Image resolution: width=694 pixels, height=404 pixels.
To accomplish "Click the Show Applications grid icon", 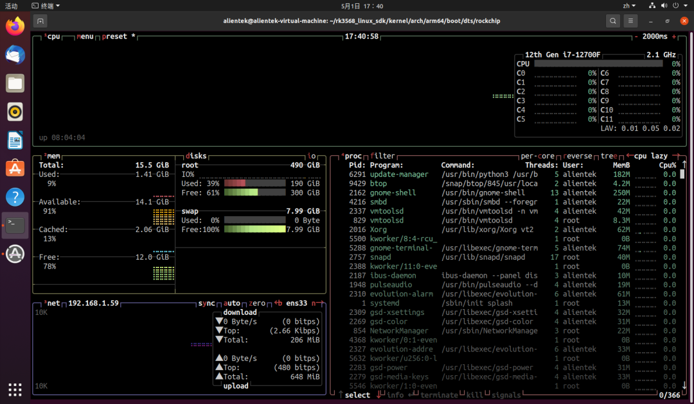I will pos(15,389).
